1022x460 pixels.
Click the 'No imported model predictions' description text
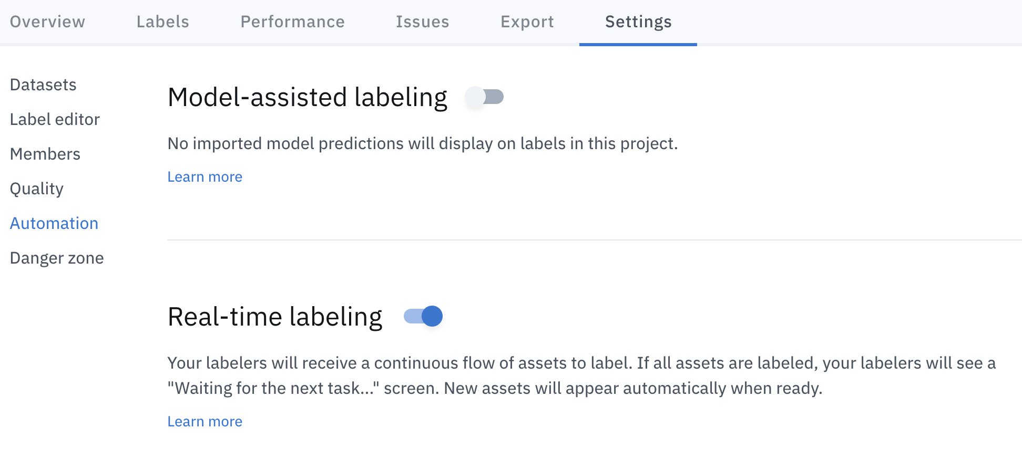(x=422, y=143)
